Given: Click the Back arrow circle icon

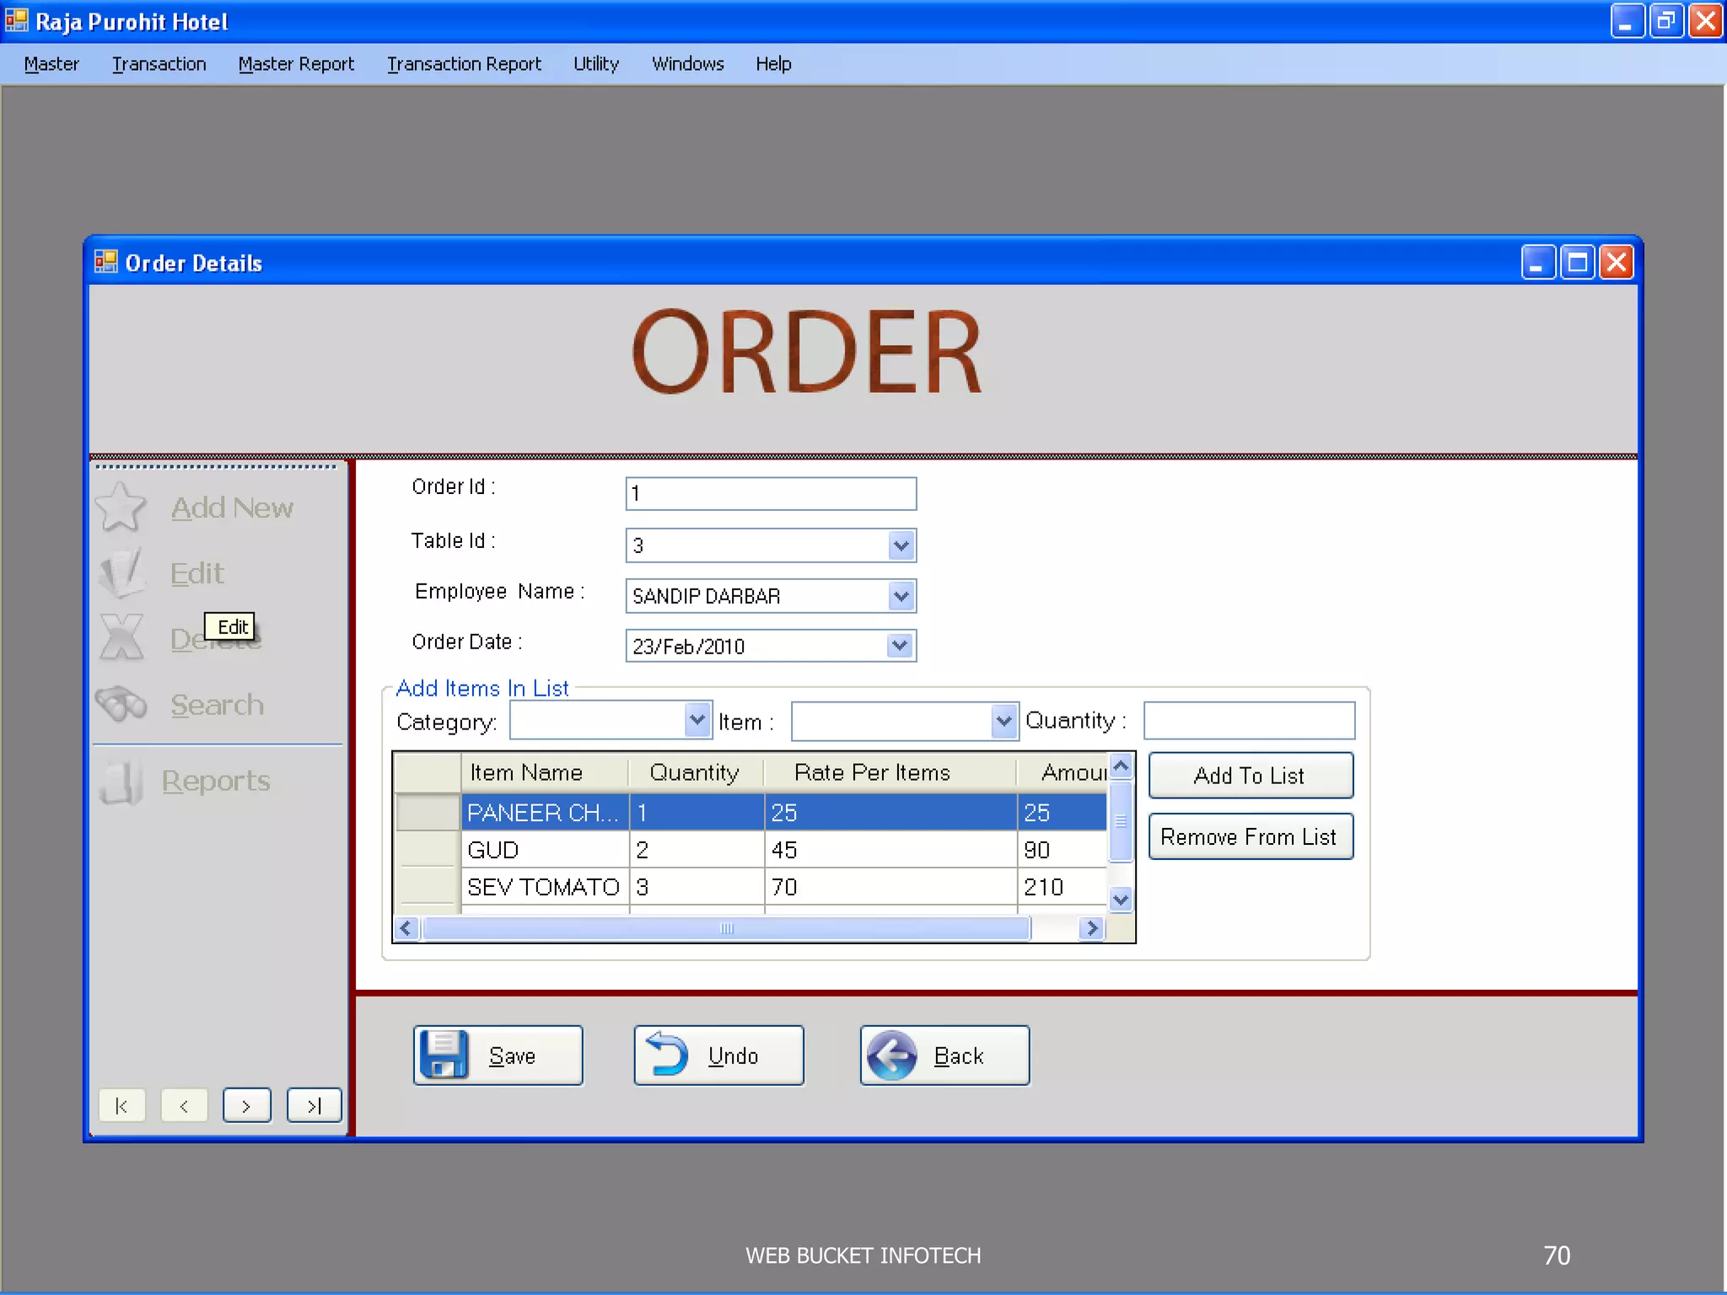Looking at the screenshot, I should (891, 1055).
